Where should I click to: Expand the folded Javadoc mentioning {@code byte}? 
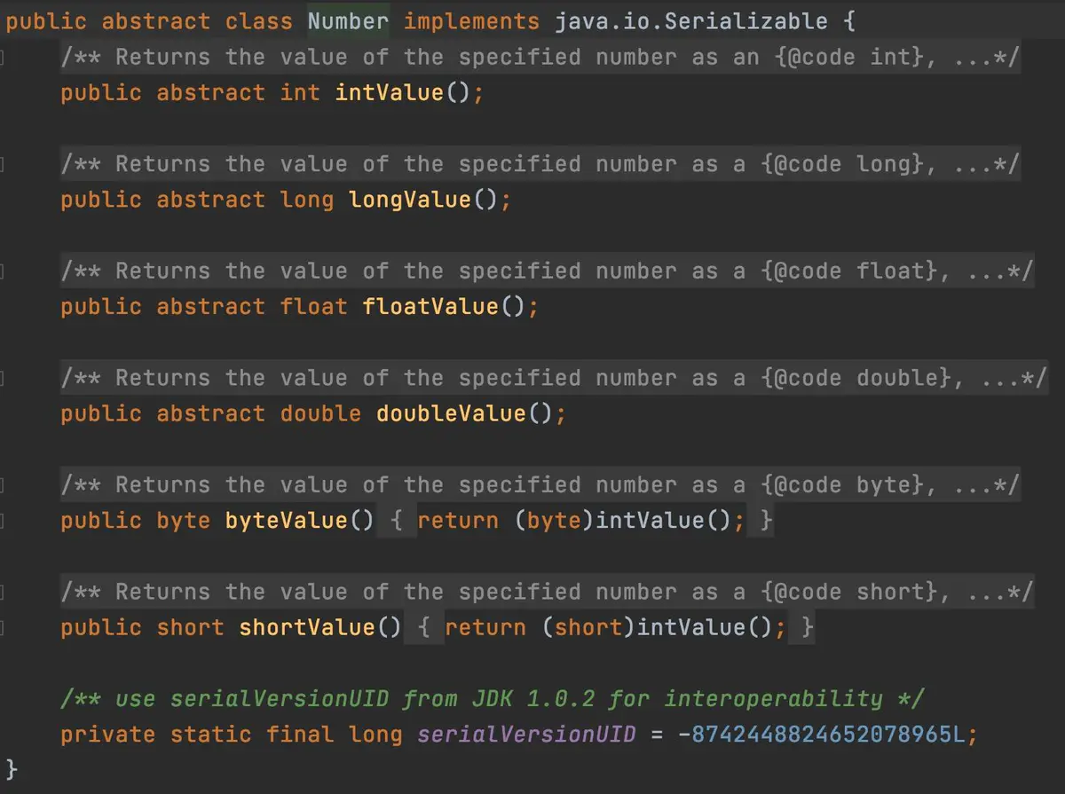[540, 485]
